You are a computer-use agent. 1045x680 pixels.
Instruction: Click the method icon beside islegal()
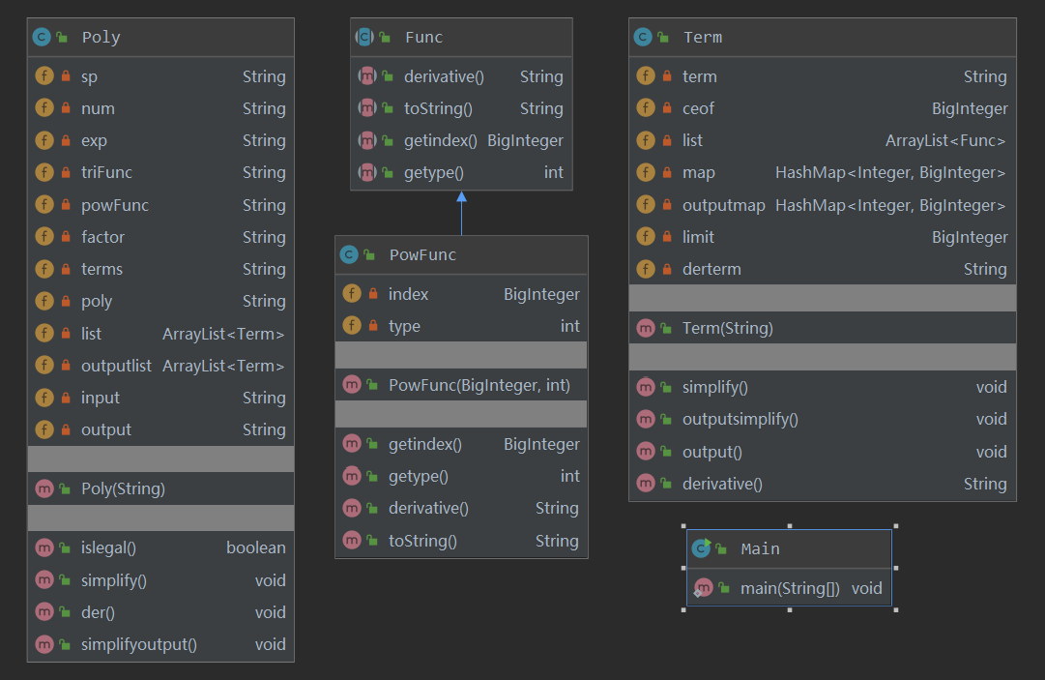tap(44, 547)
